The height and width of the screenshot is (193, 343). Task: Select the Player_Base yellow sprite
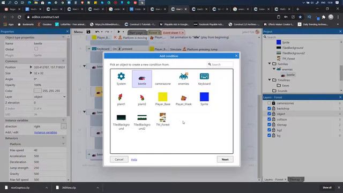click(163, 99)
